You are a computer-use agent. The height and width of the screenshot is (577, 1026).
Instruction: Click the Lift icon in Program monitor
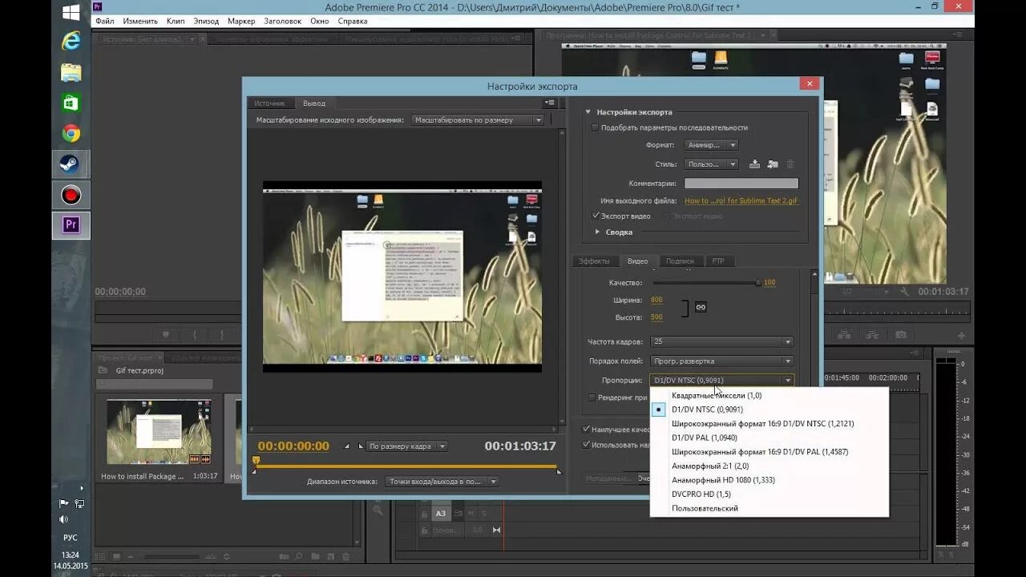click(x=844, y=335)
